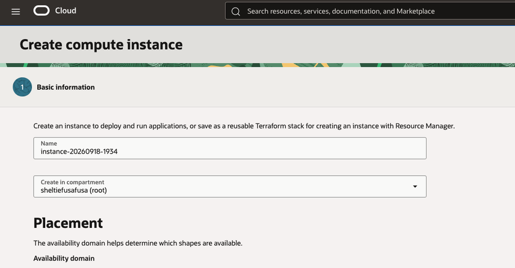
Task: Click the Create compute instance page title
Action: coord(101,45)
